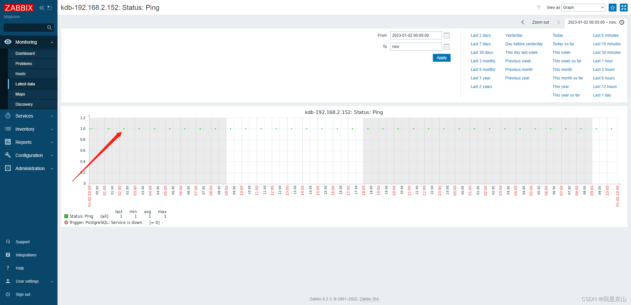The image size is (631, 305).
Task: Click the Support headset icon
Action: (x=8, y=242)
